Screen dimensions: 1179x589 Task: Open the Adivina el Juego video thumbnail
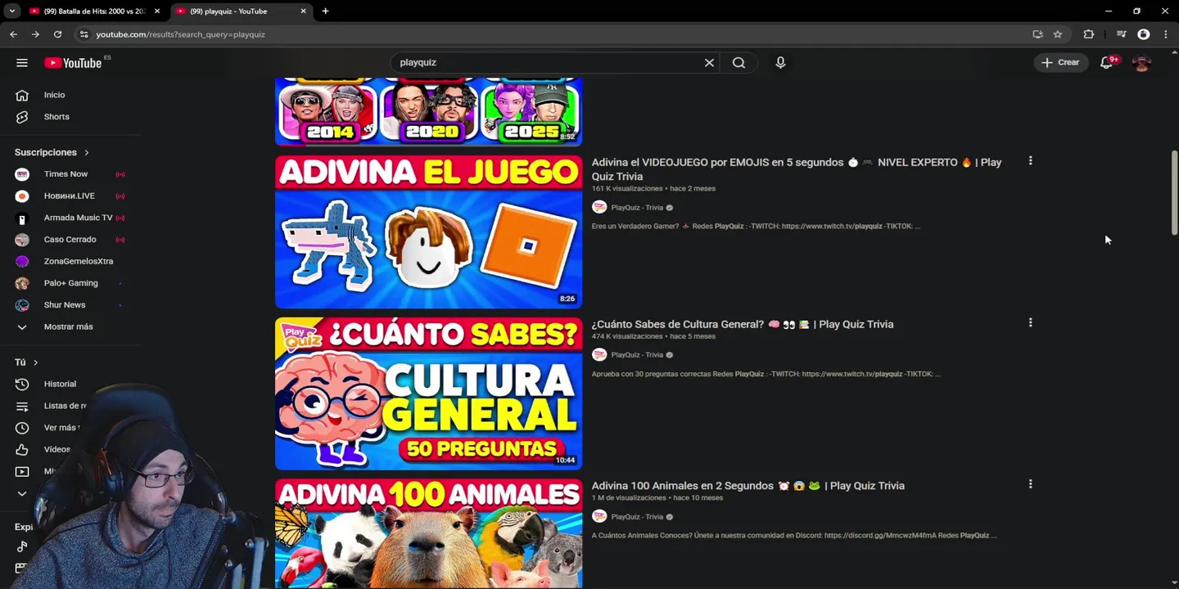point(428,232)
